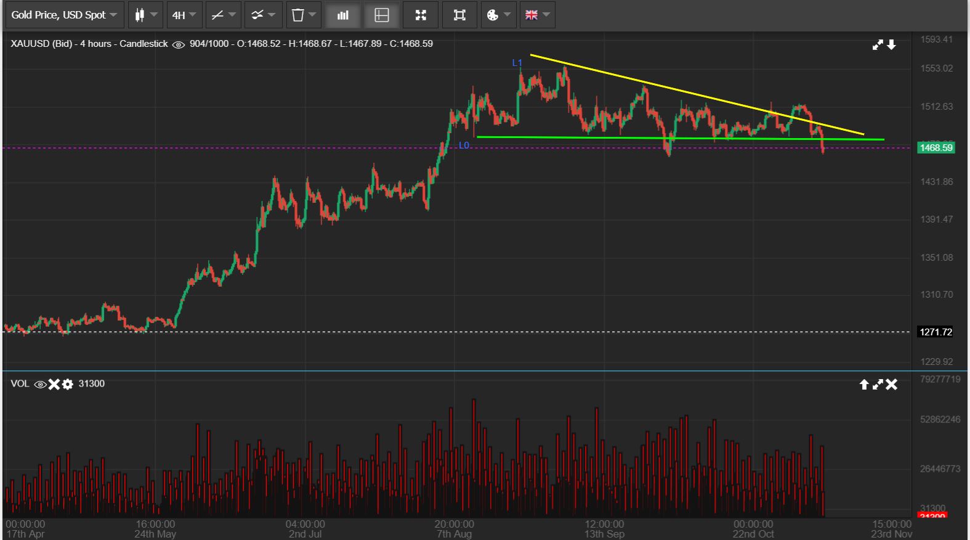Maximize the price chart pane

click(x=878, y=44)
